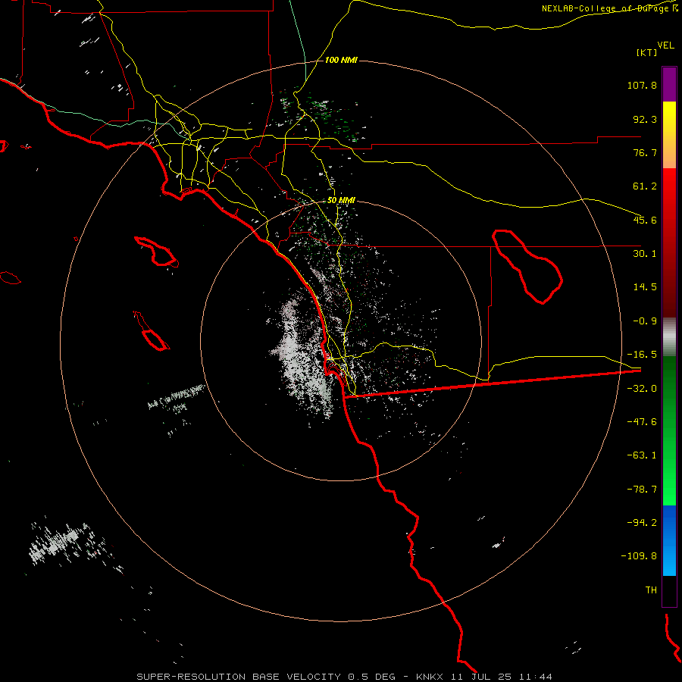This screenshot has height=682, width=682.
Task: Click the -16.5 velocity scale value
Action: (x=642, y=355)
